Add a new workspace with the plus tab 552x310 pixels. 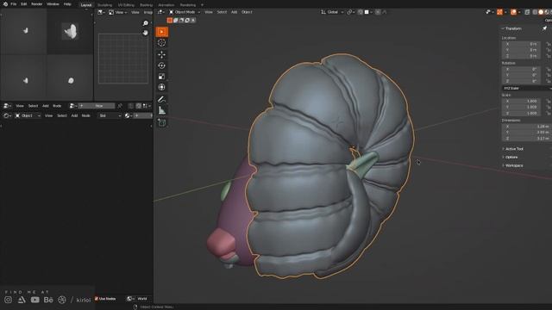pyautogui.click(x=202, y=5)
